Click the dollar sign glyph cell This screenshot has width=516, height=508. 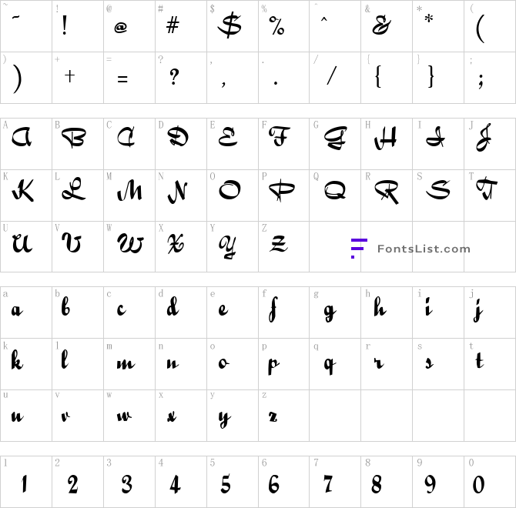233,26
